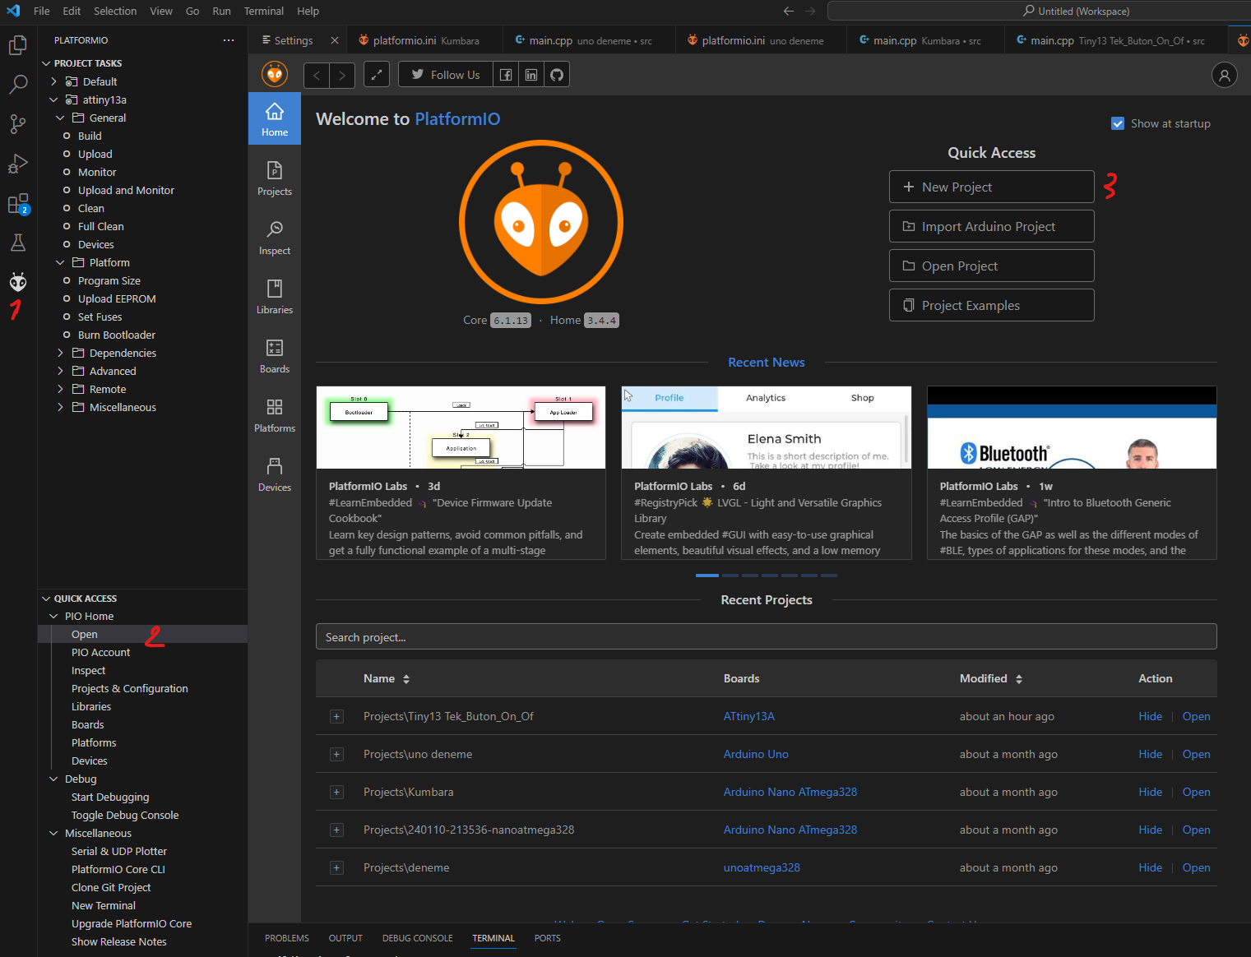Click the Project Examples button

991,305
